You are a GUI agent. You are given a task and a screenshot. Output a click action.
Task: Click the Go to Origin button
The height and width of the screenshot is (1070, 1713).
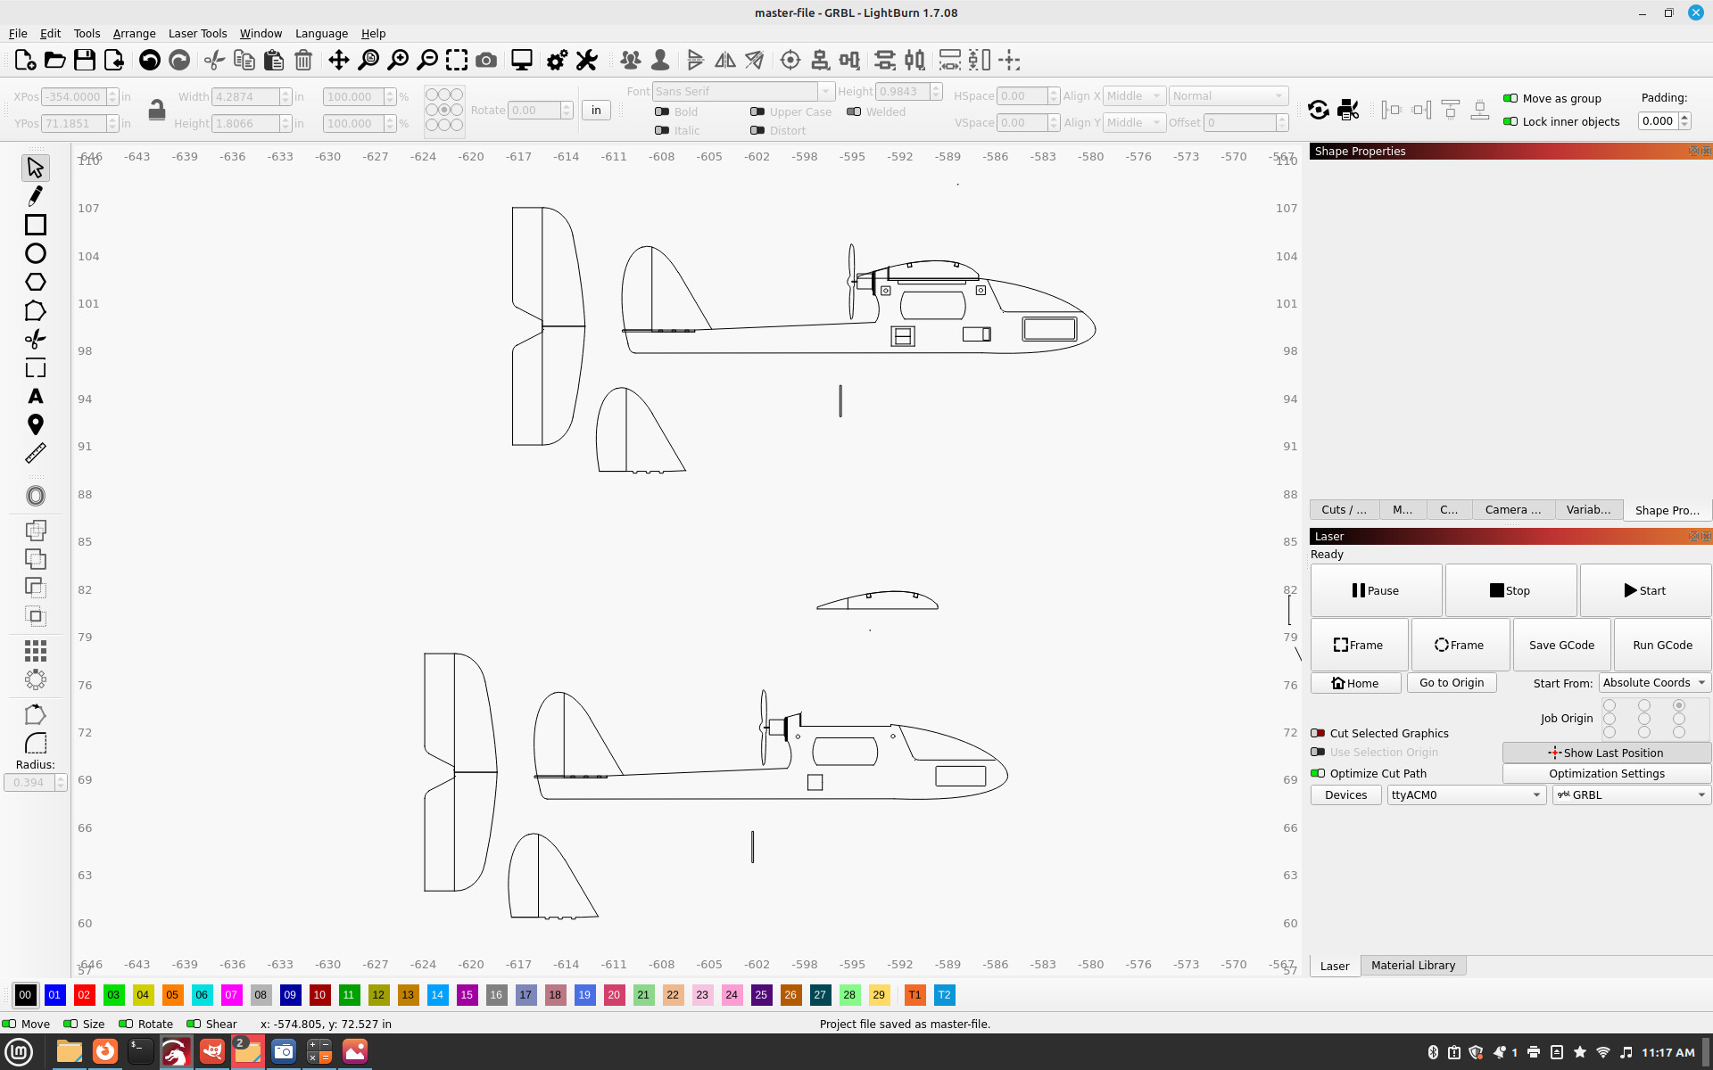1452,683
